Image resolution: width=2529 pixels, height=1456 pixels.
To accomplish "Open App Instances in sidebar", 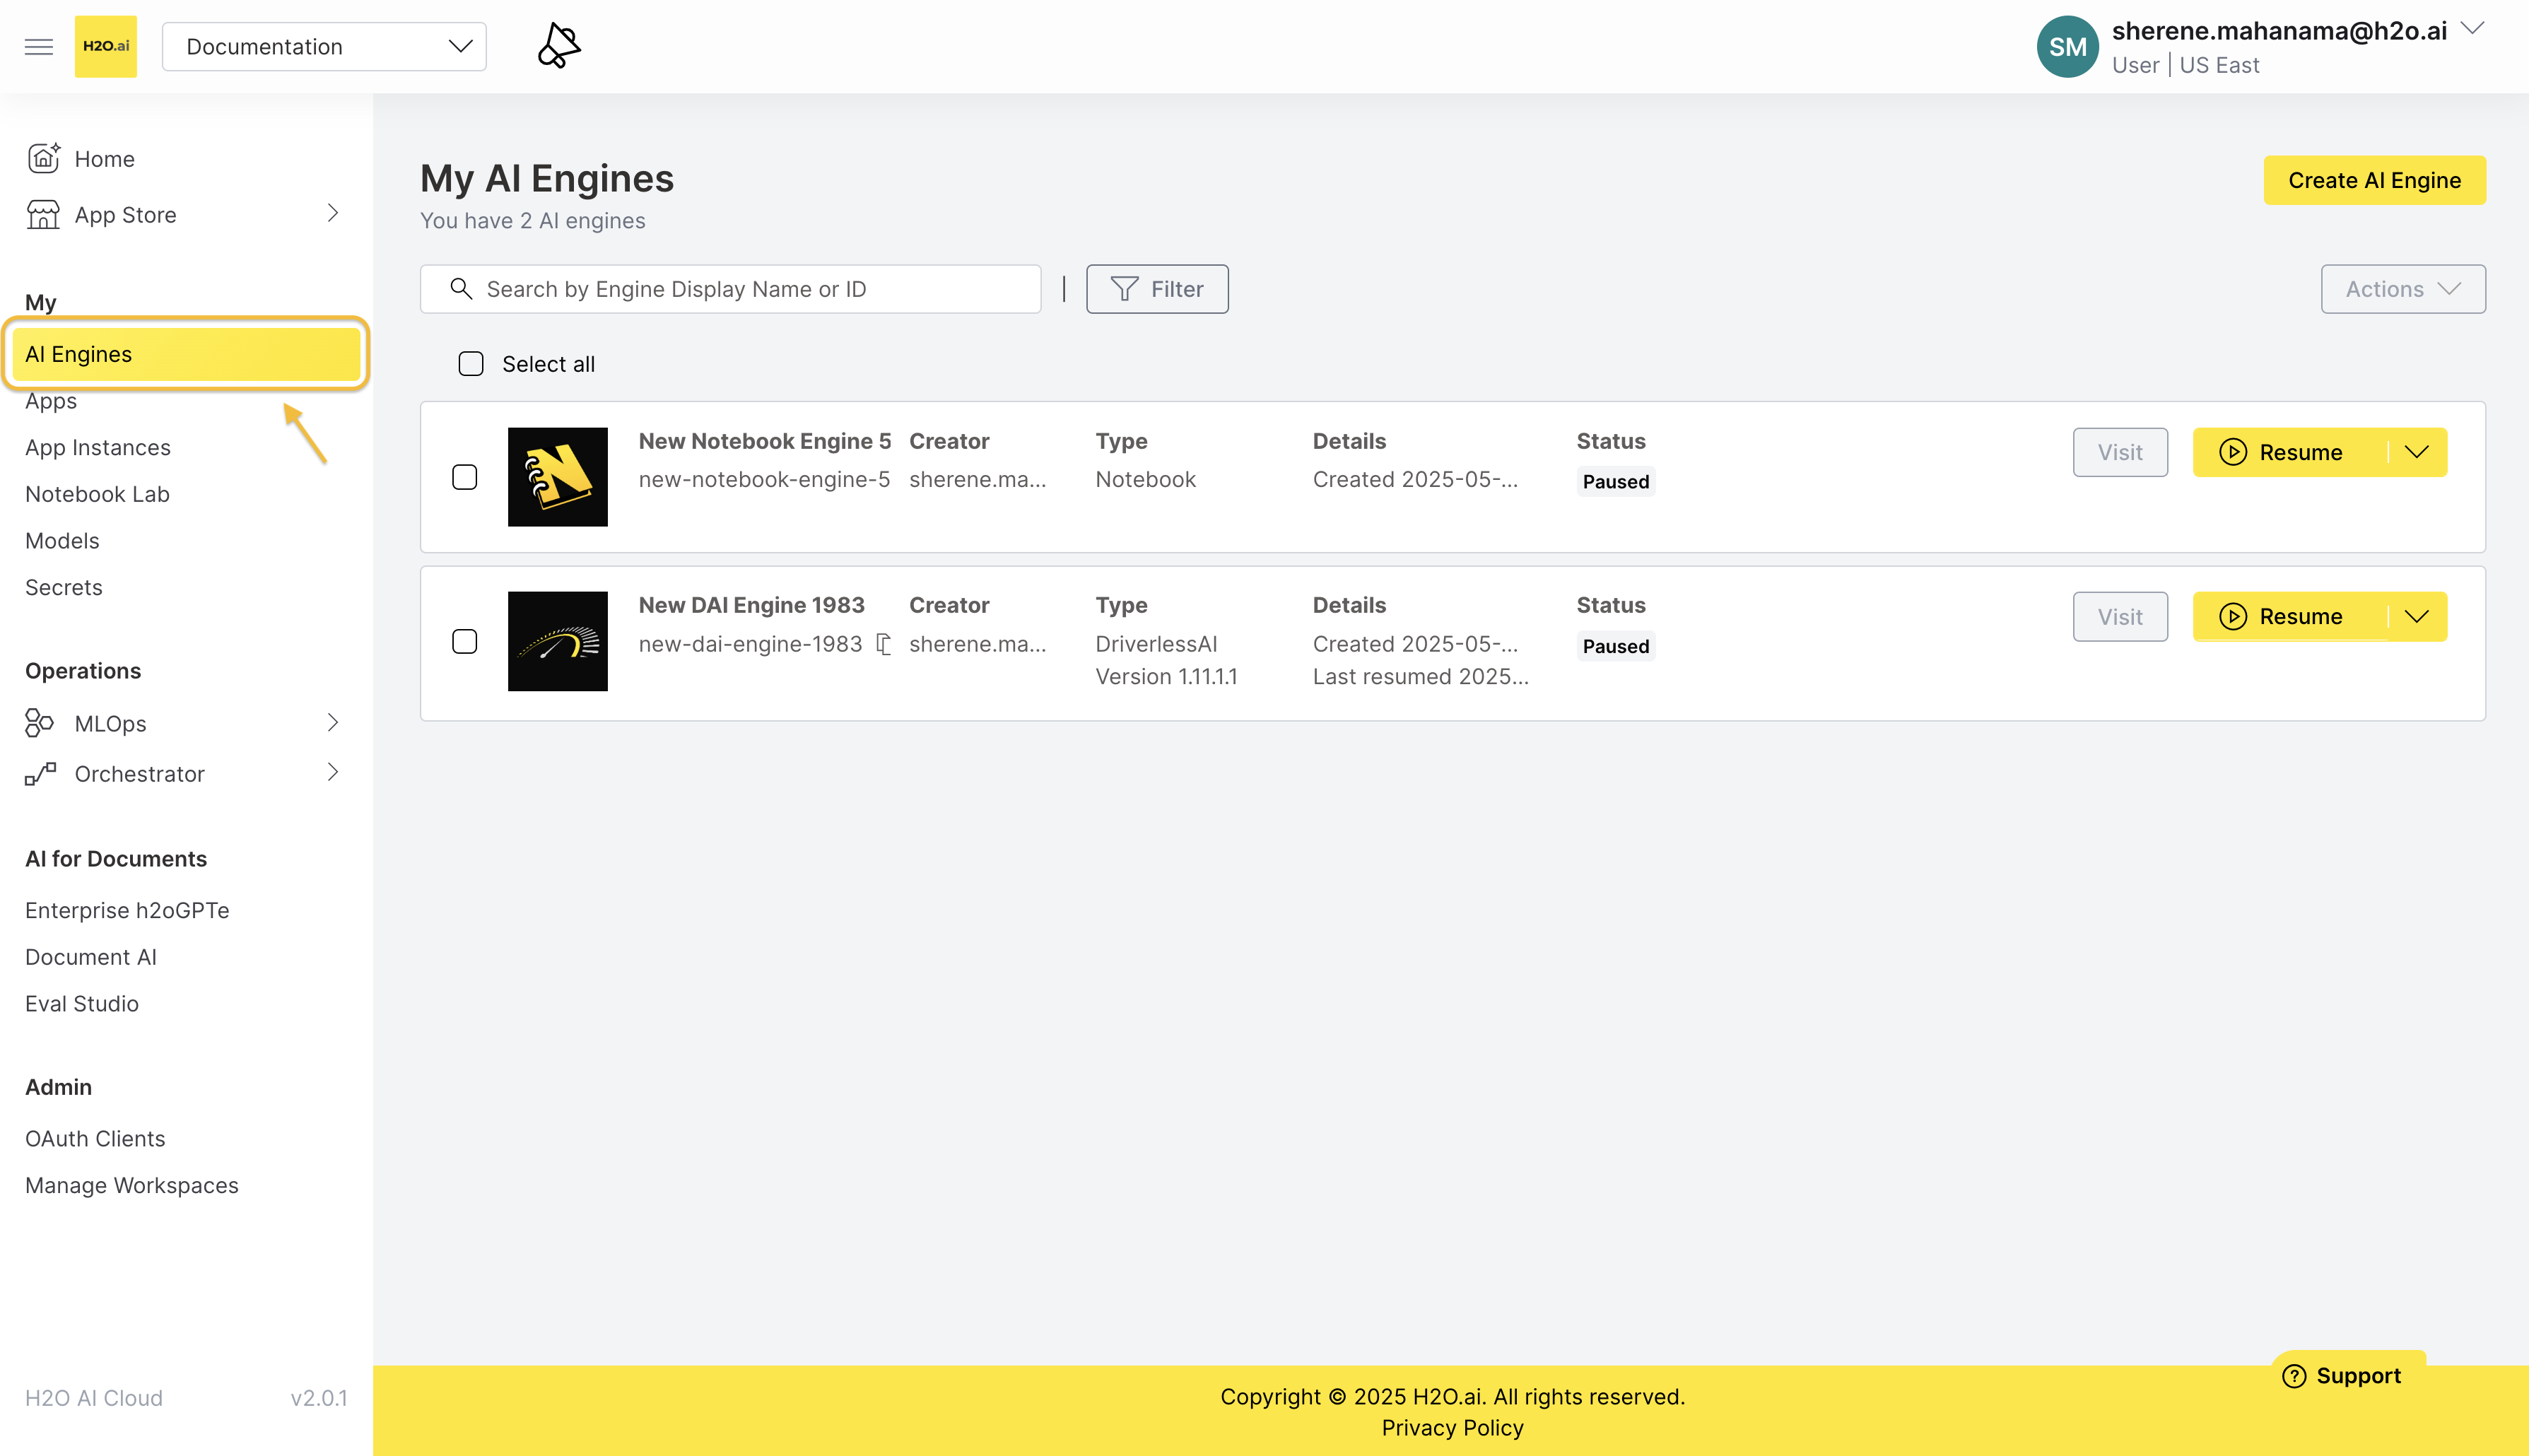I will (98, 447).
